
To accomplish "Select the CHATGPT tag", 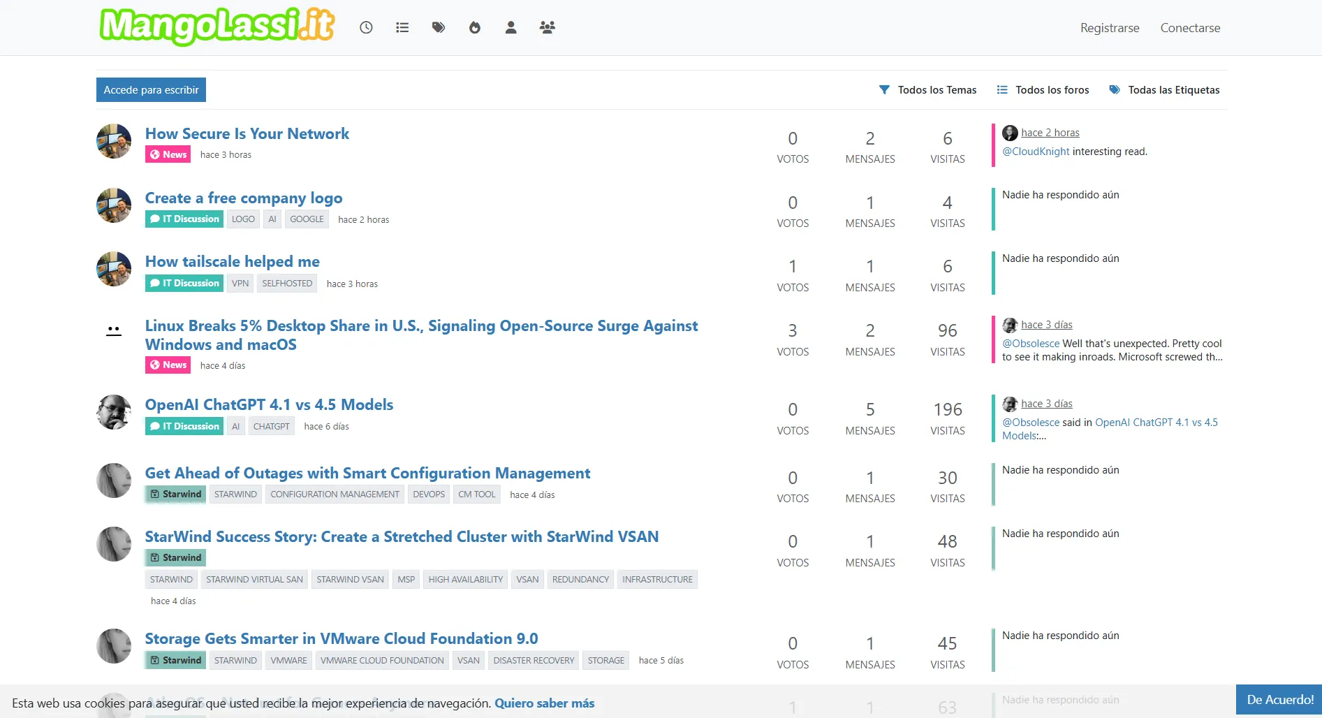I will tap(271, 426).
